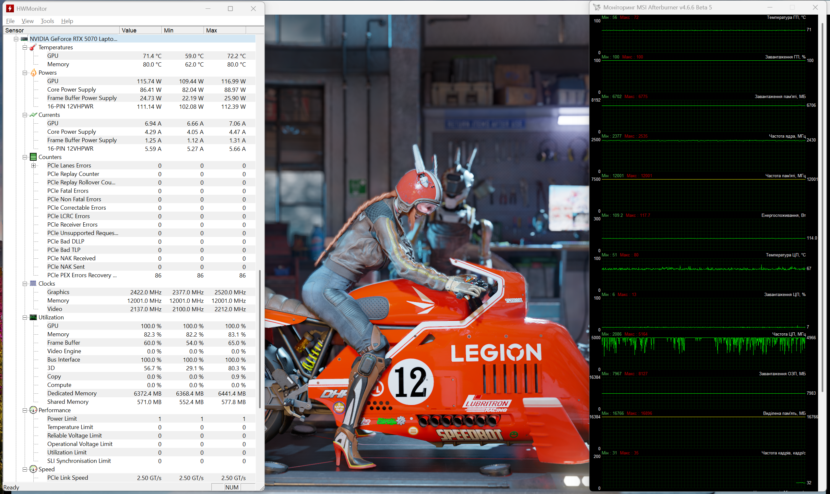
Task: Select the Frame Buffer Power Supply row
Action: [x=82, y=98]
